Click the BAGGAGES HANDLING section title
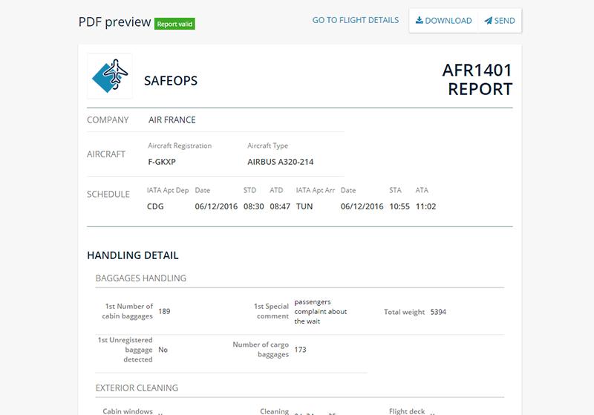 point(140,278)
